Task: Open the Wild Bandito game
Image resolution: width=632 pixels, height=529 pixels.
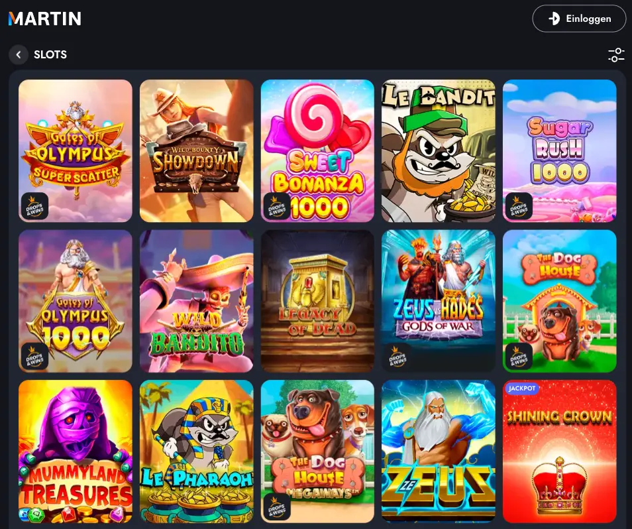Action: point(197,301)
